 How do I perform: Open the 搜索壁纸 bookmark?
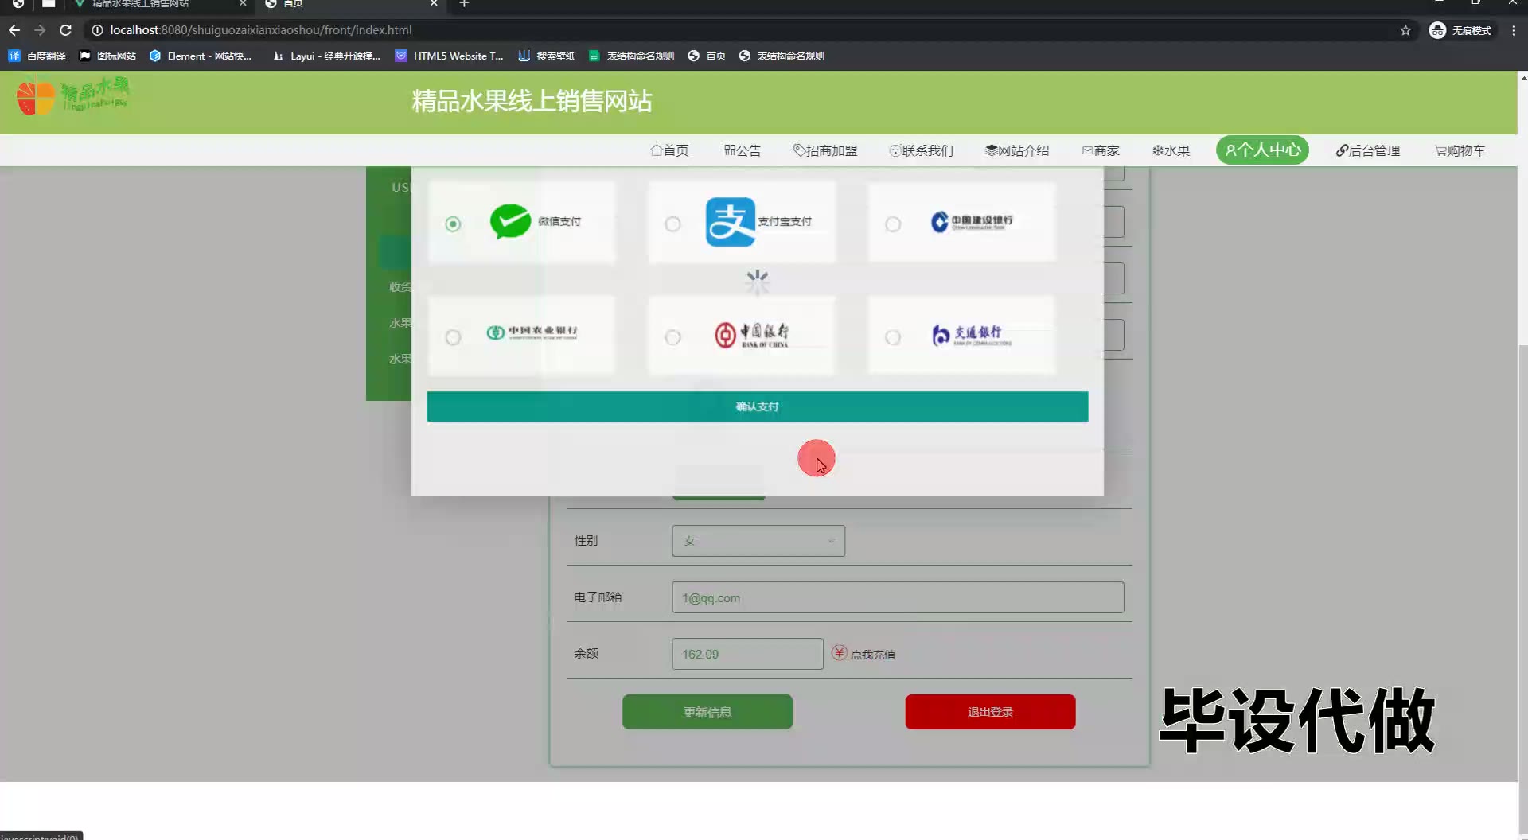point(547,56)
